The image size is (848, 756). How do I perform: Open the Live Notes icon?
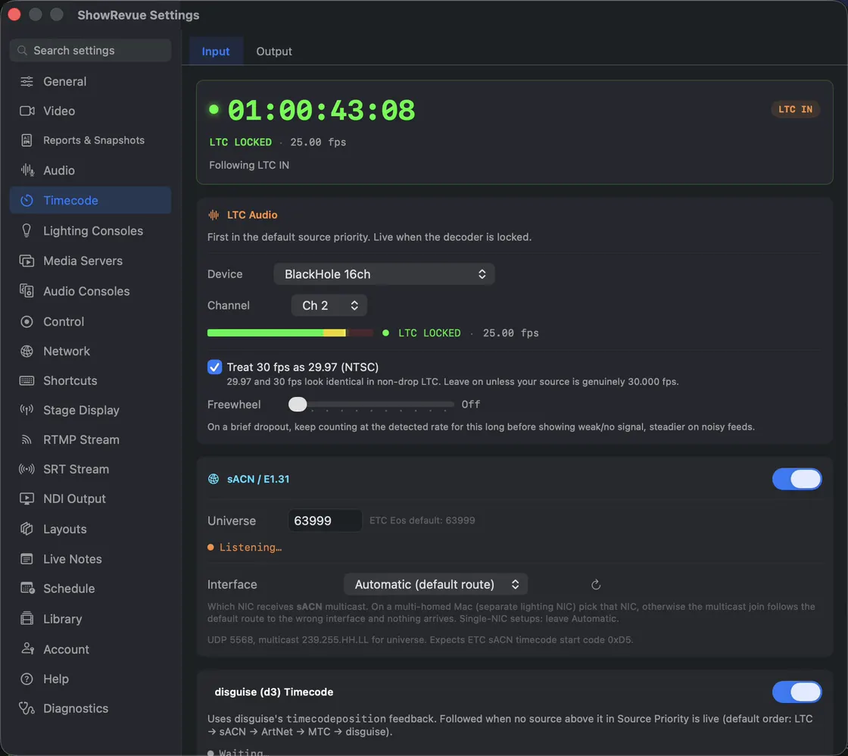[x=26, y=559]
